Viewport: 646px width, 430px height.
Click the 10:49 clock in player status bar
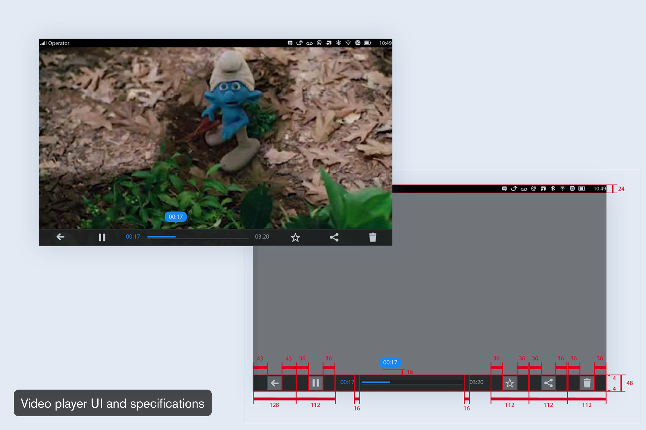pos(385,43)
